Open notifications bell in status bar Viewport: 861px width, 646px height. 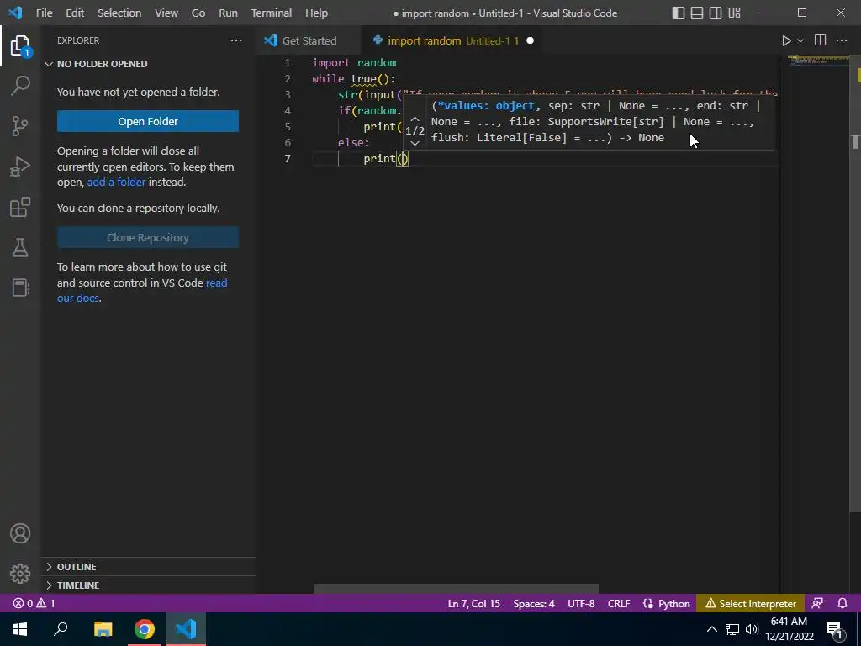point(843,603)
